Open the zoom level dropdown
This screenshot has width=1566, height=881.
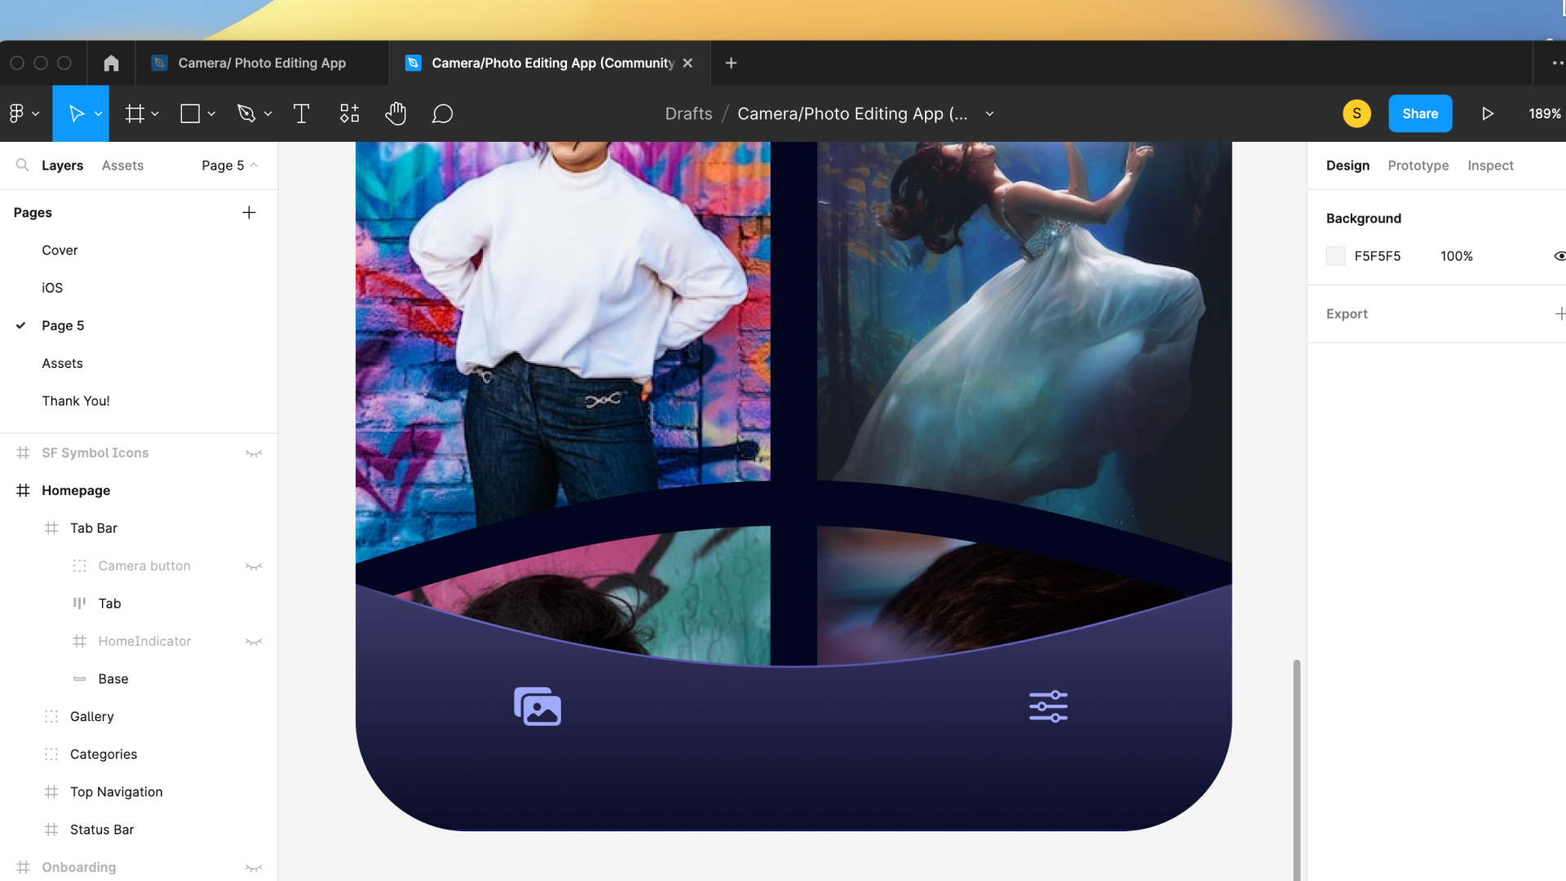pyautogui.click(x=1544, y=113)
